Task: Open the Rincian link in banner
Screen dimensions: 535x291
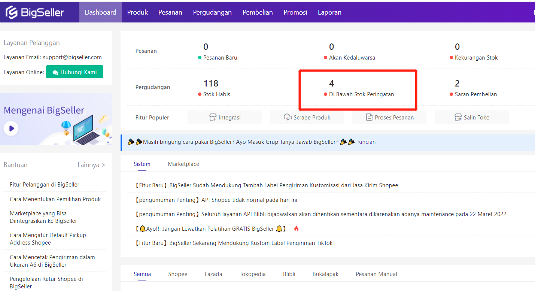Action: point(366,142)
